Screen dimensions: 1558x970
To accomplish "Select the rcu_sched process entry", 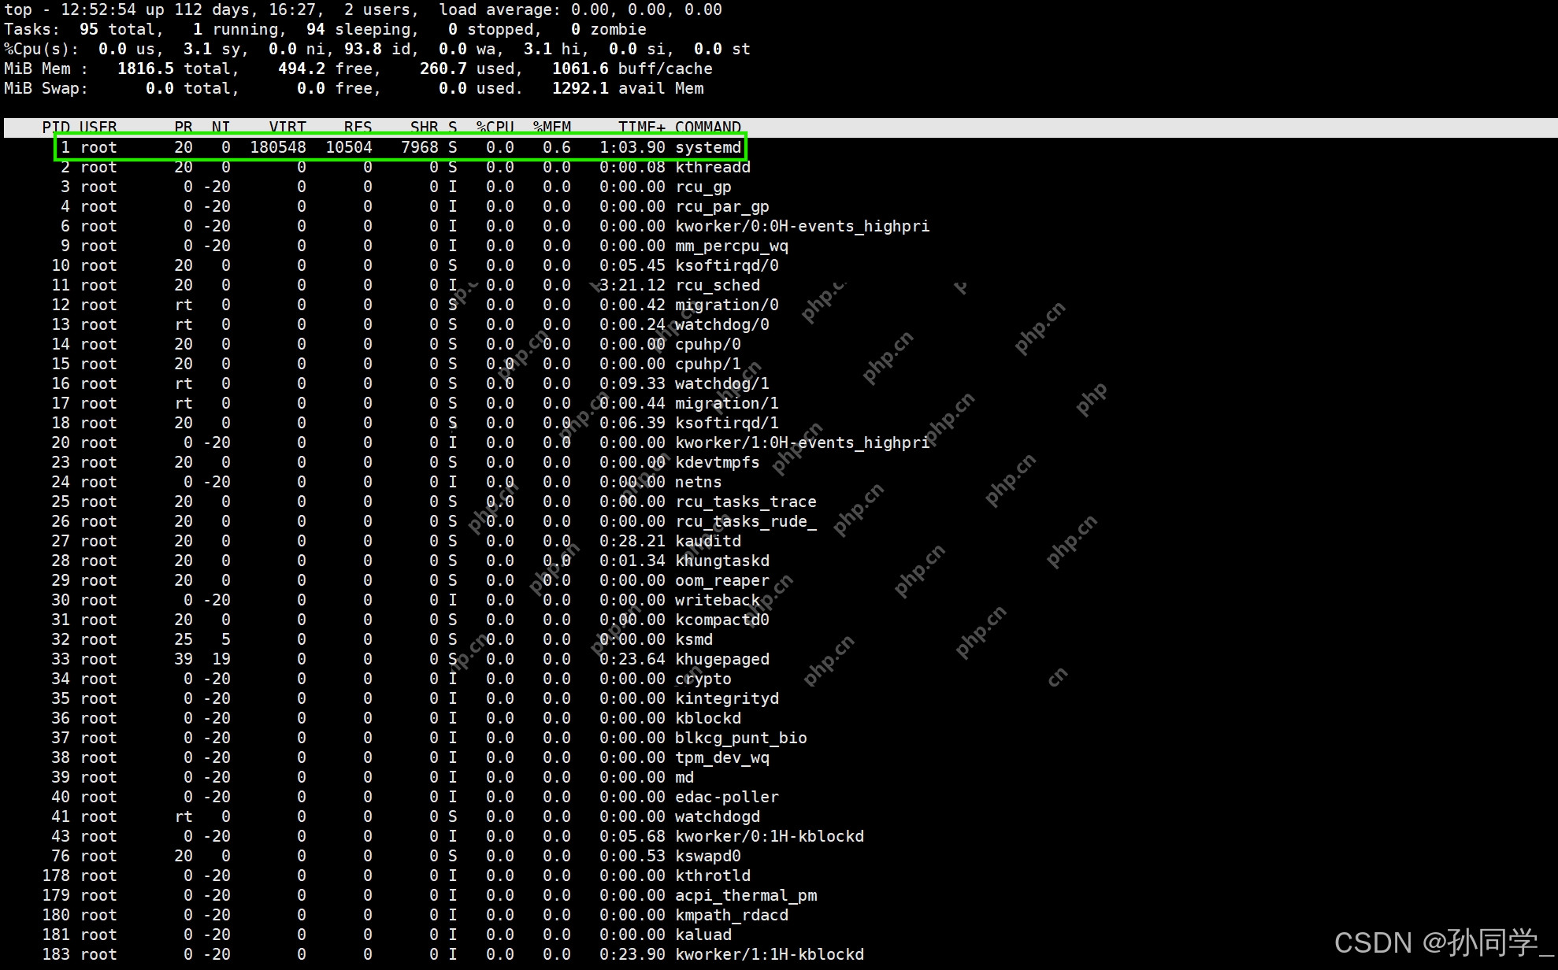I will [x=717, y=285].
